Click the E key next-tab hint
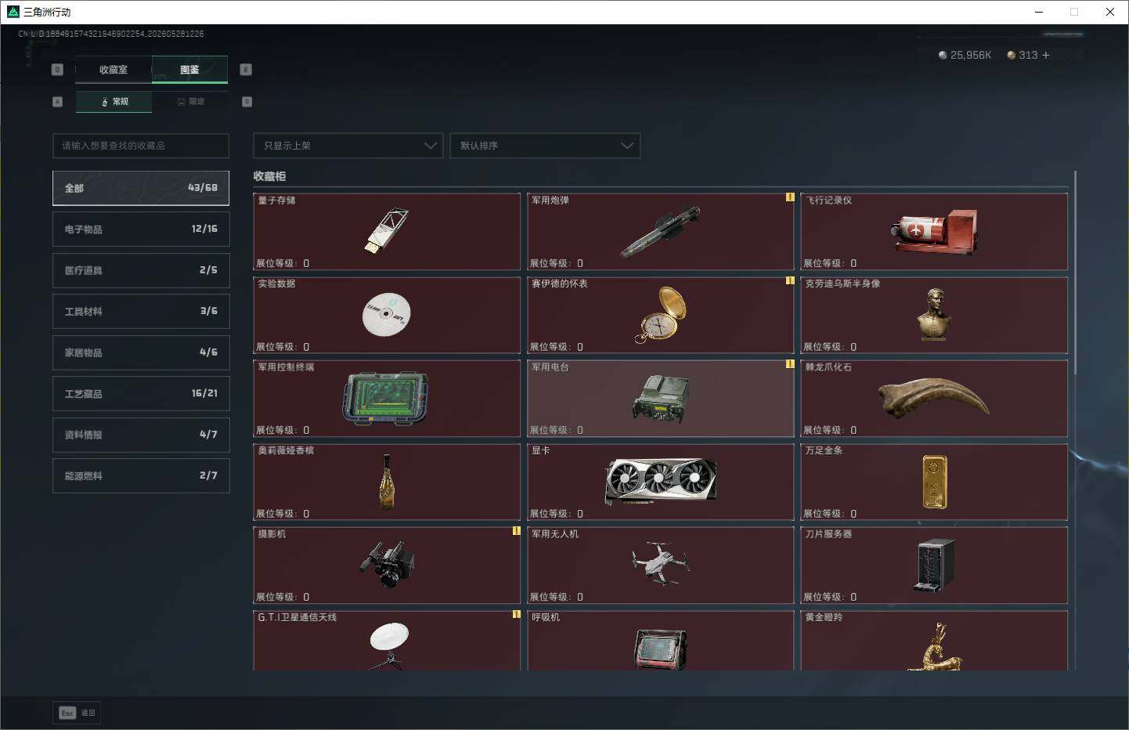The height and width of the screenshot is (730, 1129). [246, 70]
